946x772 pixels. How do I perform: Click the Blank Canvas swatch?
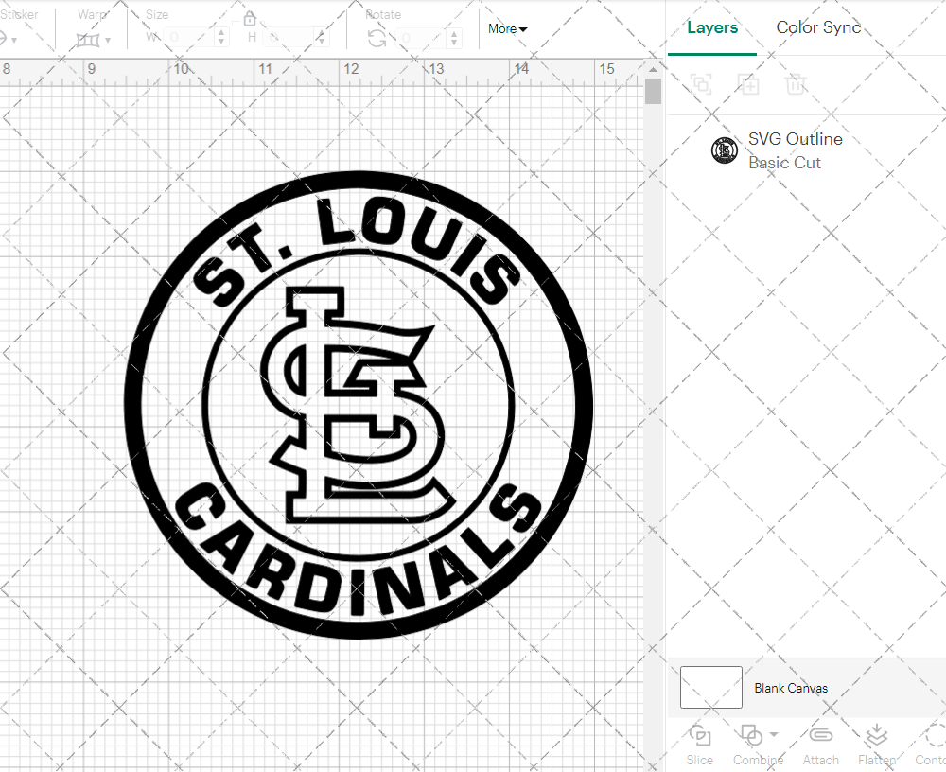point(710,687)
